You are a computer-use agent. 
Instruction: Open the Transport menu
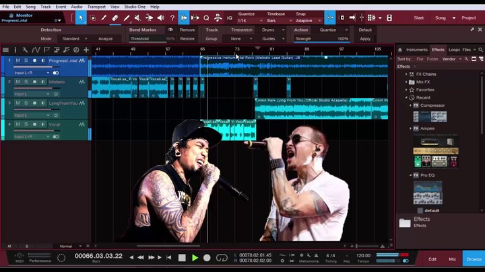point(96,7)
